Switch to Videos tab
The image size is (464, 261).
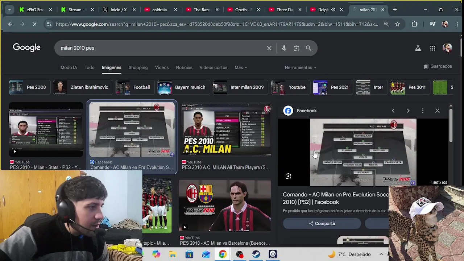(162, 67)
